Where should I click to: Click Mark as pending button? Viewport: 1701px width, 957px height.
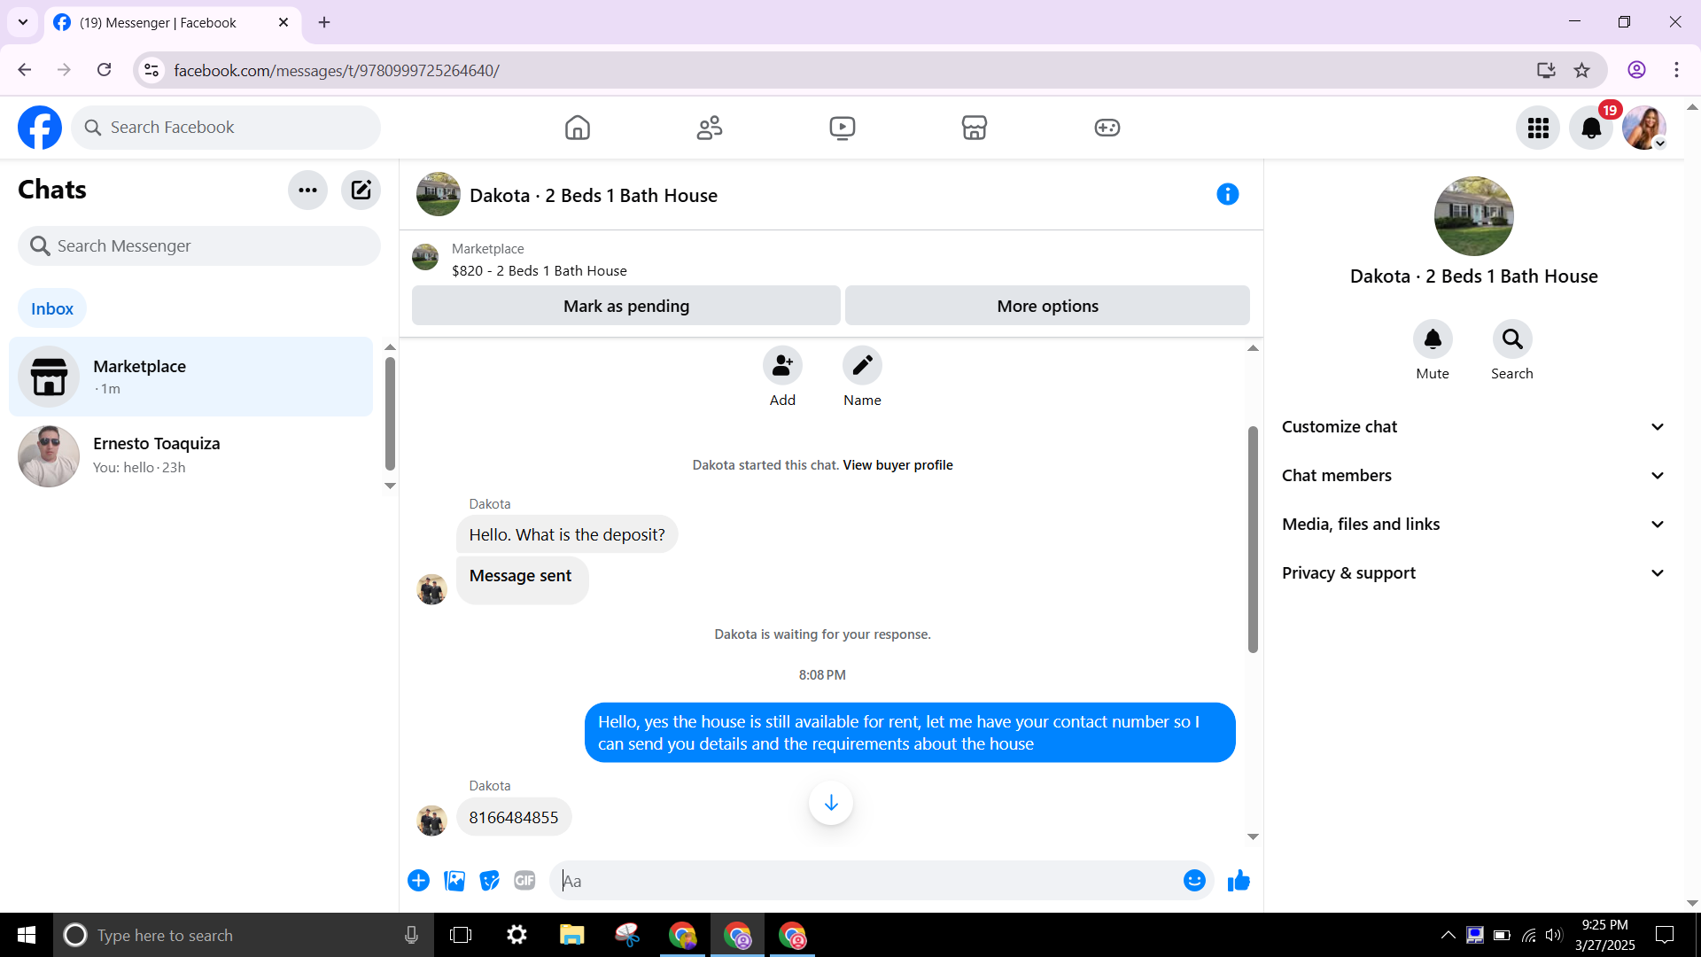coord(625,306)
